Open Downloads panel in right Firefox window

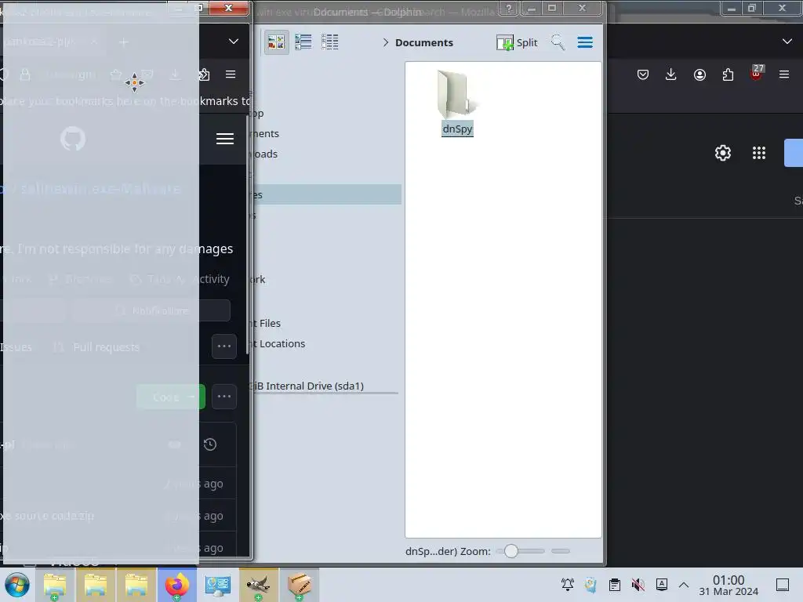[x=671, y=74]
